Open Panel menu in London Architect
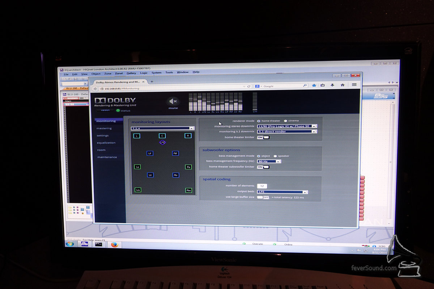This screenshot has width=434, height=289. click(x=119, y=73)
